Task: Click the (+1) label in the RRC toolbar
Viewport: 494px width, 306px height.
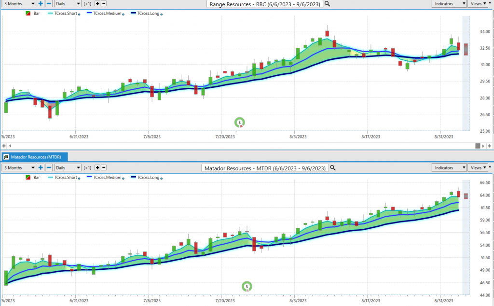Action: point(88,4)
